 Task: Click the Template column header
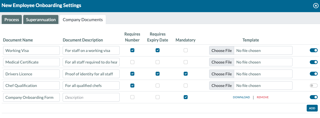(x=251, y=40)
